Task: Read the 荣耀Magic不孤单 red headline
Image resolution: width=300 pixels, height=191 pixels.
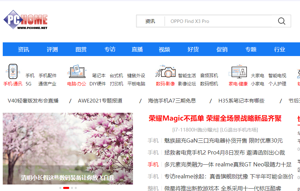Action: 215,119
